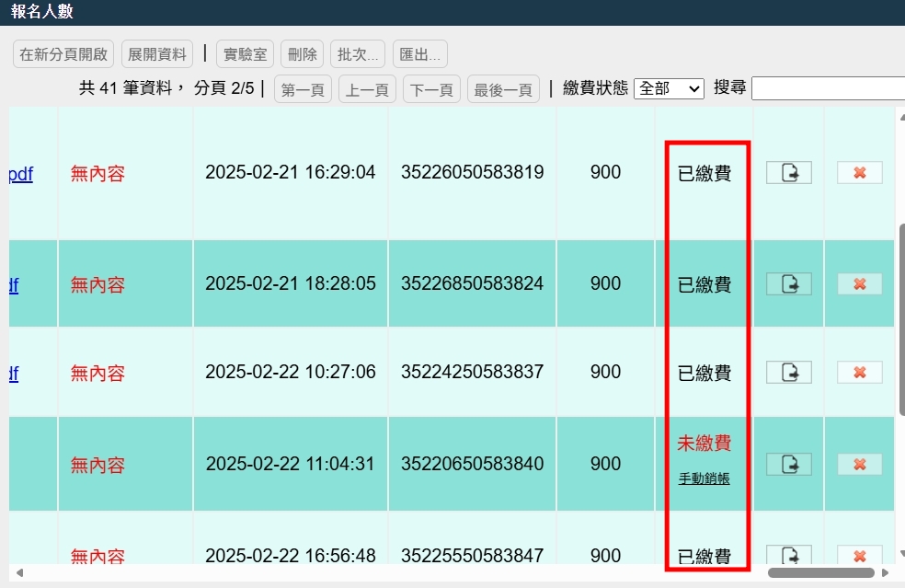Open the pdf link in the first row
905x588 pixels.
[x=18, y=173]
